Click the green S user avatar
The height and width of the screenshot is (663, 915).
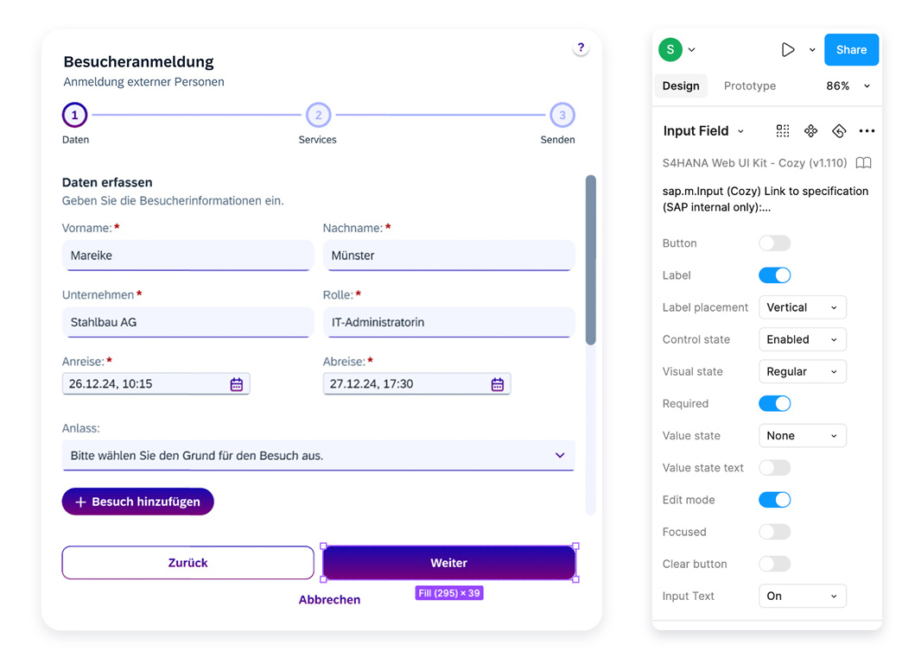[670, 49]
